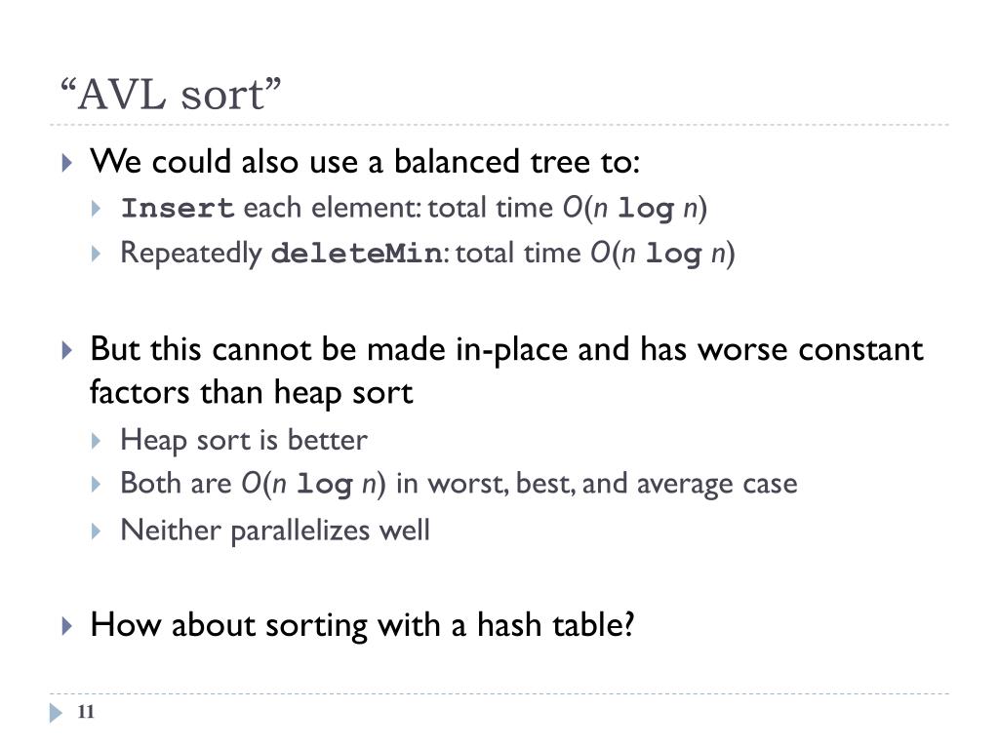Click the slide title "AVL sort"
999x749 pixels.
click(171, 95)
